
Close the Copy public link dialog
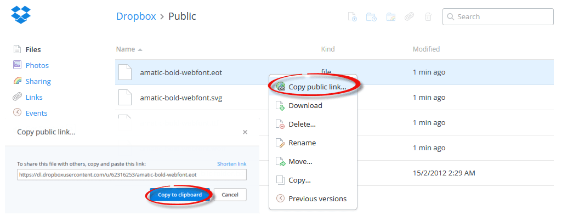click(245, 132)
